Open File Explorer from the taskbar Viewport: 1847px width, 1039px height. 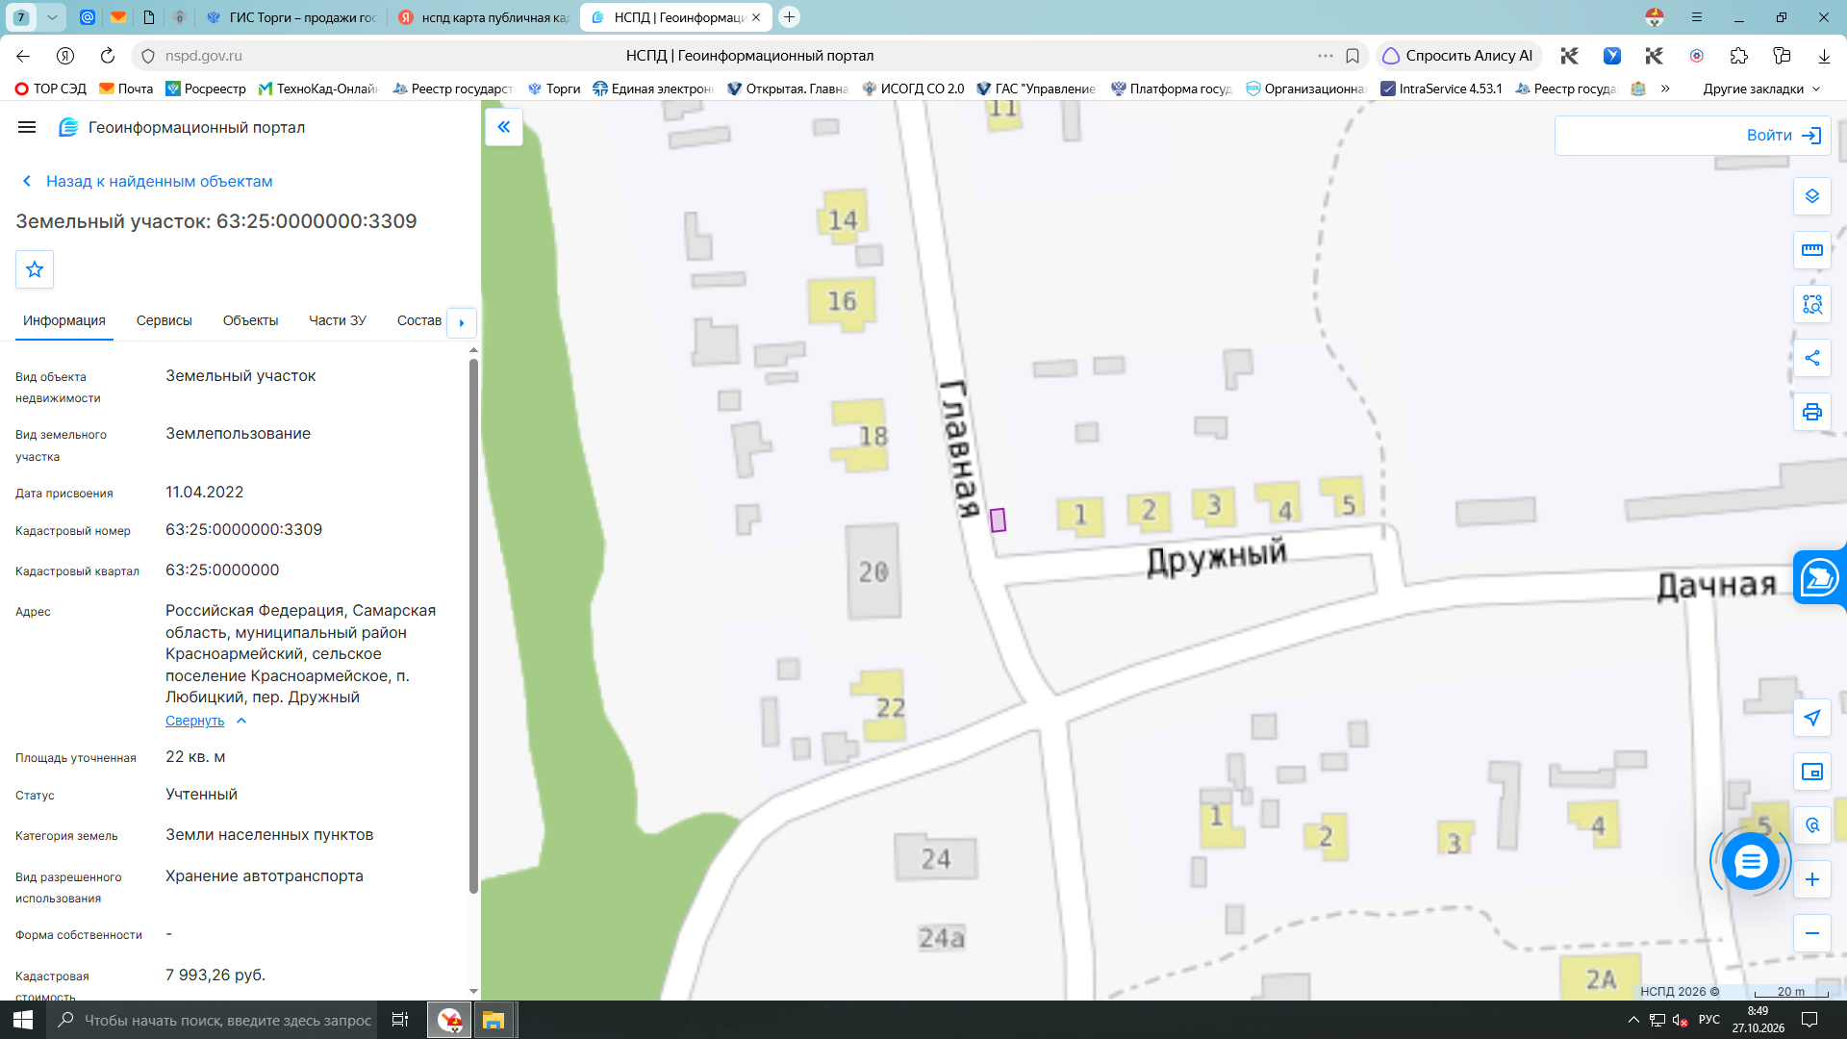click(493, 1020)
